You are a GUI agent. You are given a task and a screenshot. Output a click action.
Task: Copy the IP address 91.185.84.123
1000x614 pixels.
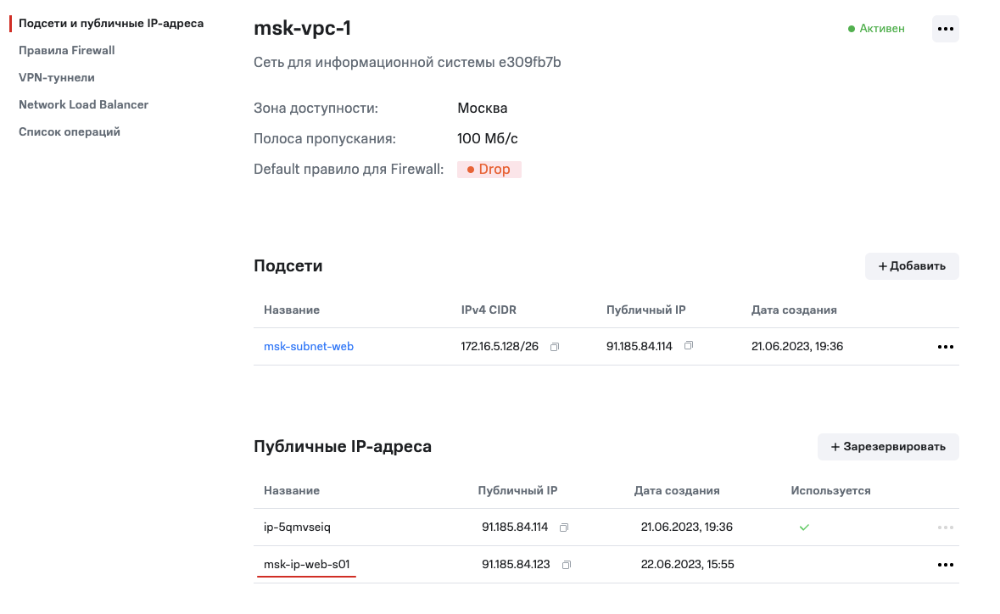[567, 565]
